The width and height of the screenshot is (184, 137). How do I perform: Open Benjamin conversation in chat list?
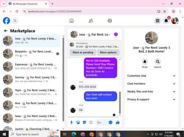point(31,54)
